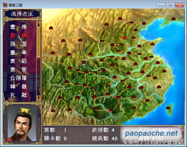Click the 城數 1 status entry
This screenshot has width=187, height=147.
(55, 130)
